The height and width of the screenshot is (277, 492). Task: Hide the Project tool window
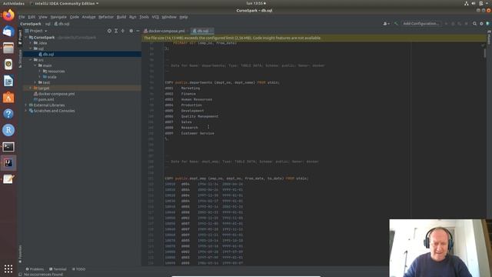[x=138, y=31]
